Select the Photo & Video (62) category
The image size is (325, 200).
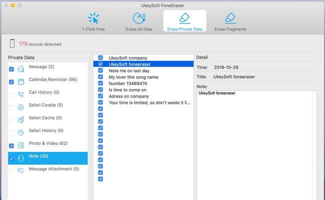pos(48,145)
